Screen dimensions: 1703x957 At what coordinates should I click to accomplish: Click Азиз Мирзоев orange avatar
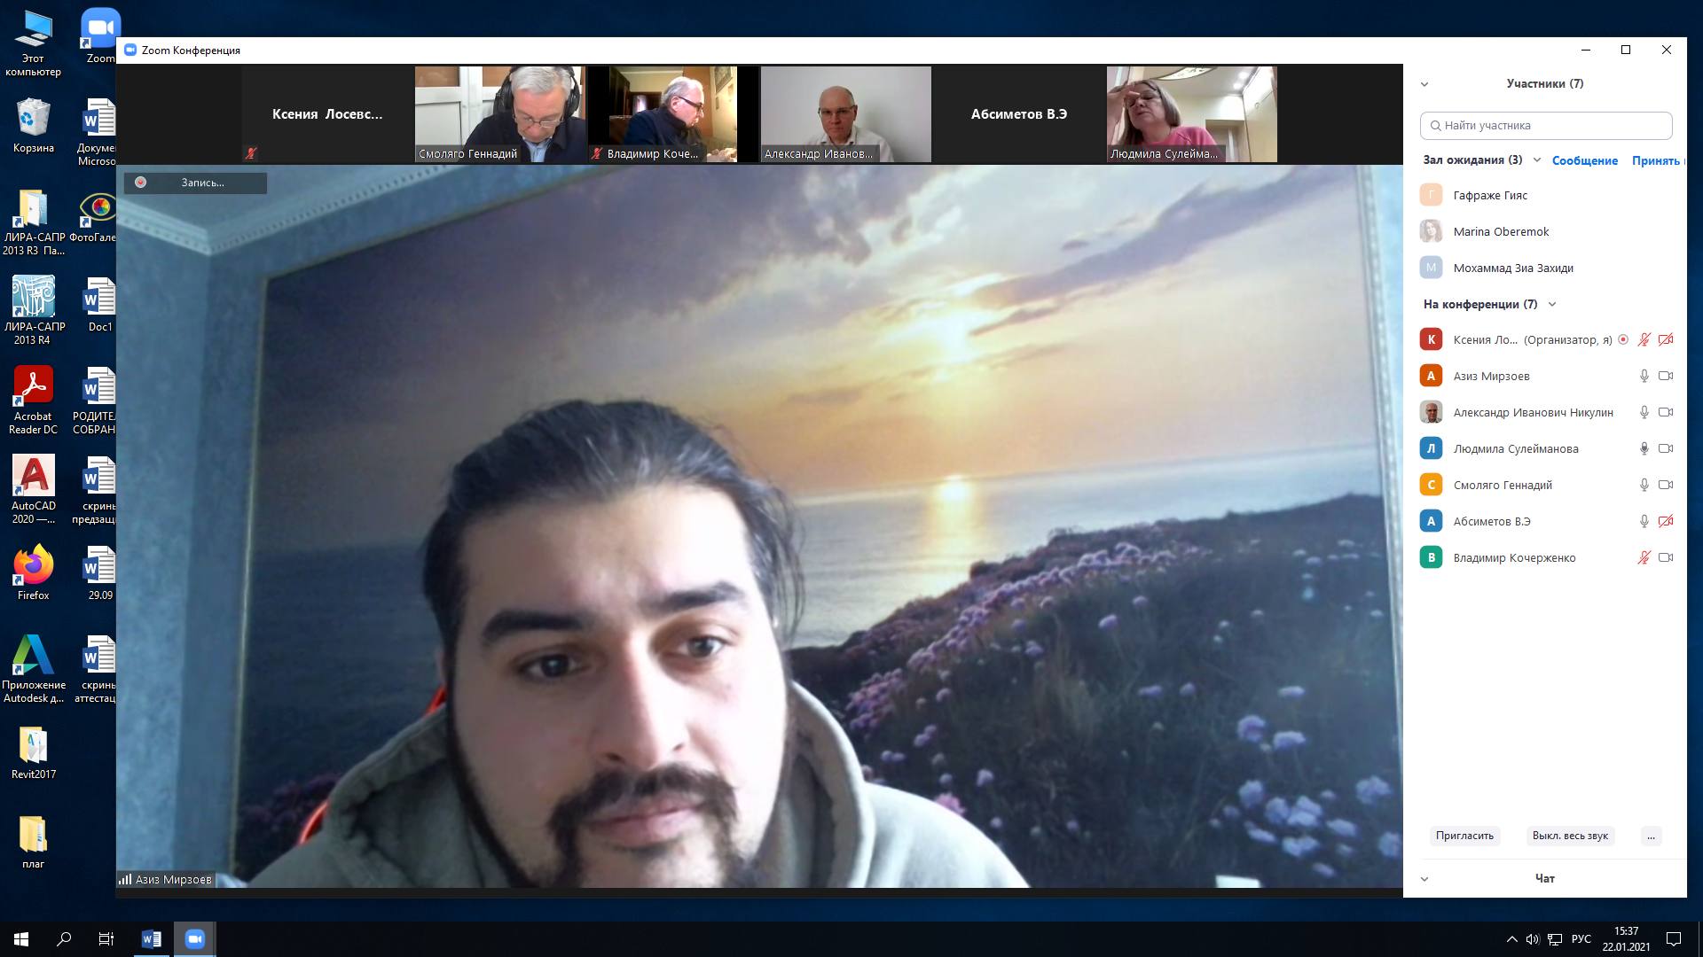click(x=1431, y=376)
